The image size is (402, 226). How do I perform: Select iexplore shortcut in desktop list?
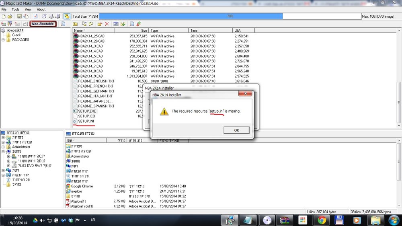(76, 191)
